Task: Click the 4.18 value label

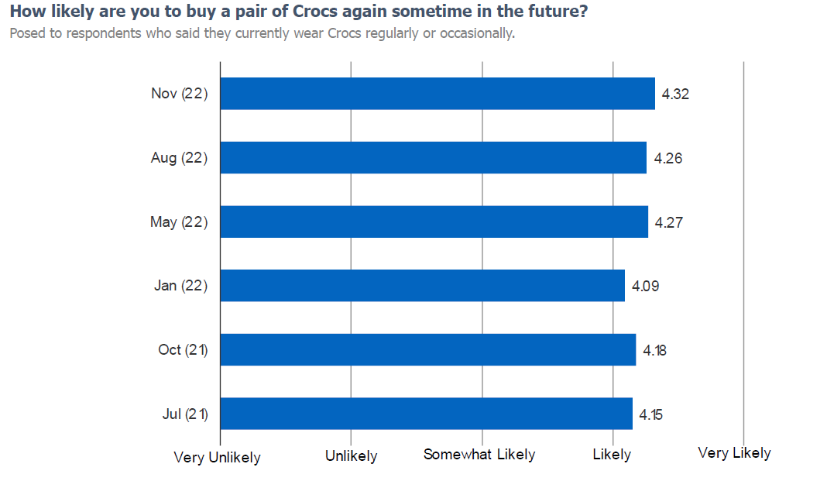Action: click(x=654, y=351)
